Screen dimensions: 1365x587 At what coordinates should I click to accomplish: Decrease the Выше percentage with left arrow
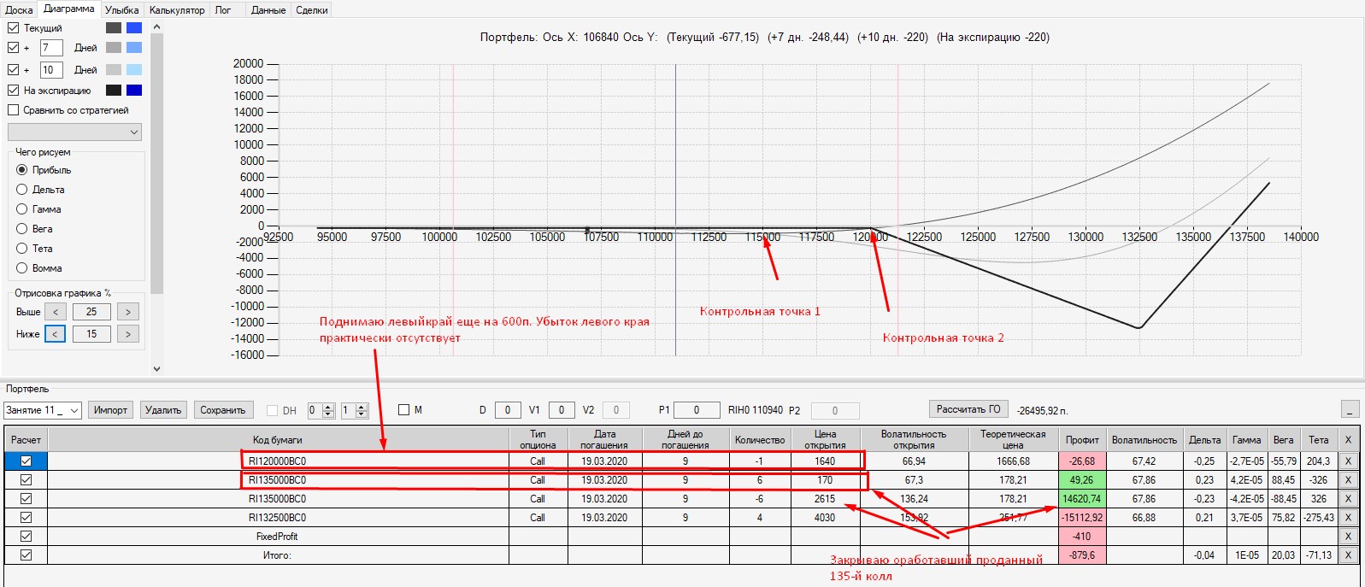(55, 312)
